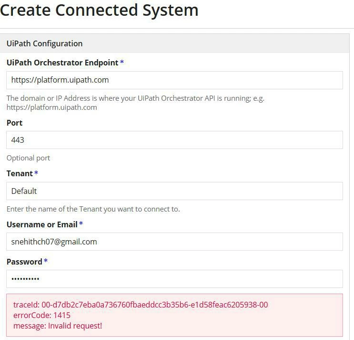Image resolution: width=354 pixels, height=340 pixels.
Task: Click the endpoint help text about domain or IP
Action: pyautogui.click(x=135, y=103)
